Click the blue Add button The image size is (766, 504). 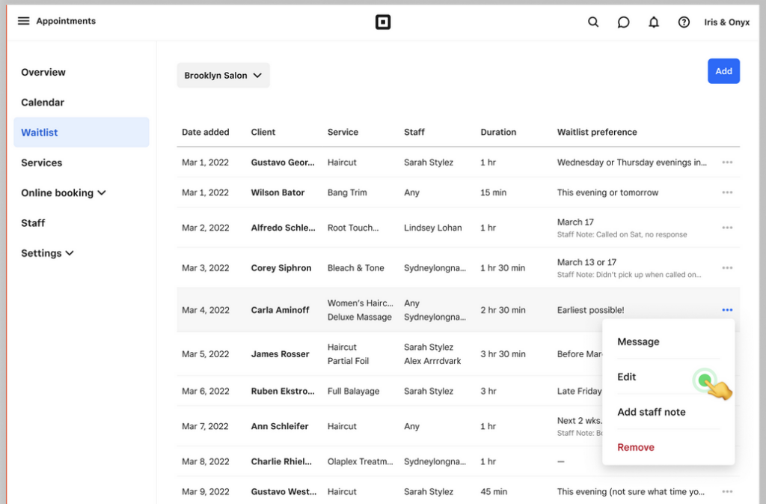[723, 70]
